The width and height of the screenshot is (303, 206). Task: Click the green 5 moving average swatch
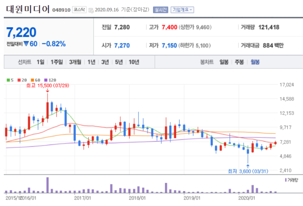[x=8, y=80]
